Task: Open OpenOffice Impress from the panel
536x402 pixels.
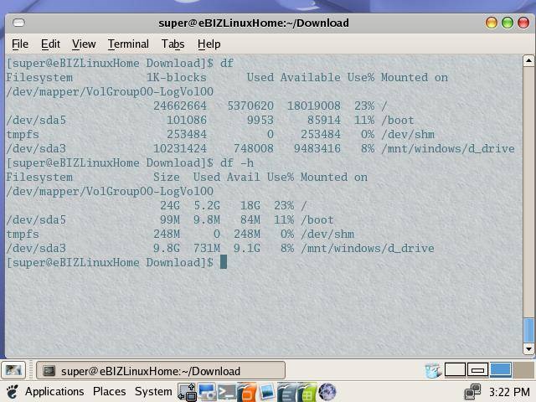Action: [x=246, y=392]
